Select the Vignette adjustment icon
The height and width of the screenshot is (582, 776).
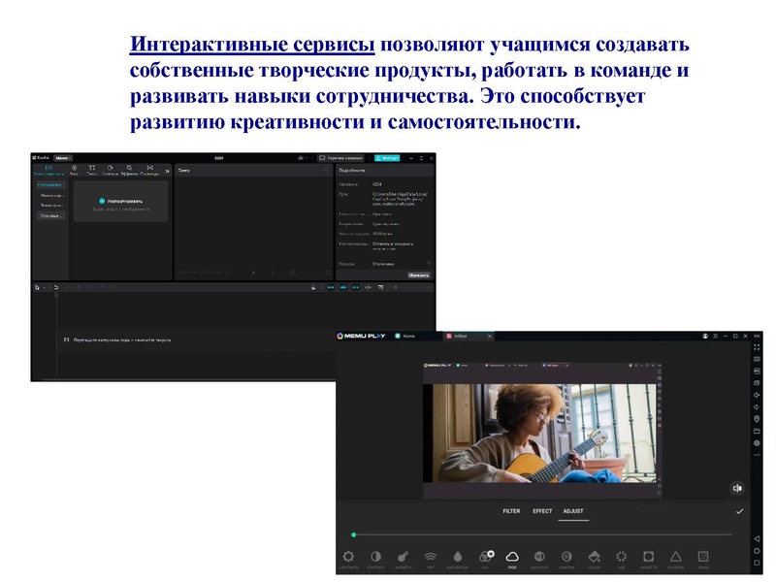(648, 555)
